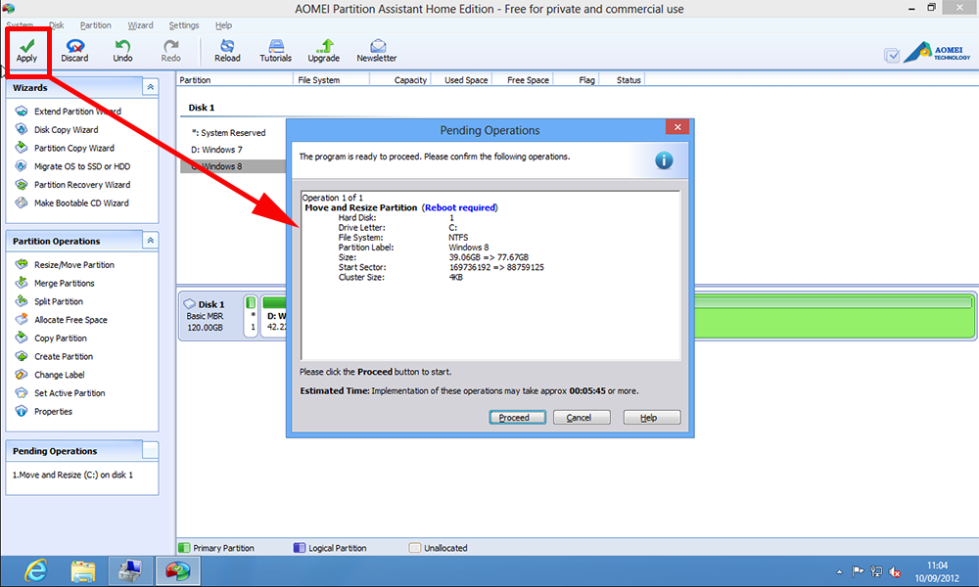Click the Discard toolbar icon
Viewport: 979px width, 587px height.
(x=74, y=50)
